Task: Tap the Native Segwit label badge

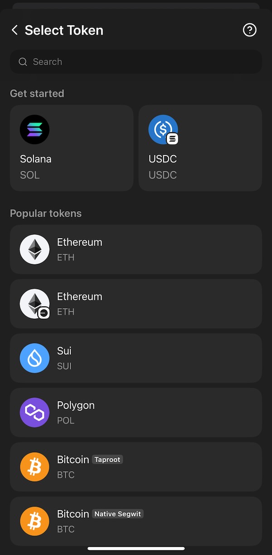Action: tap(118, 514)
